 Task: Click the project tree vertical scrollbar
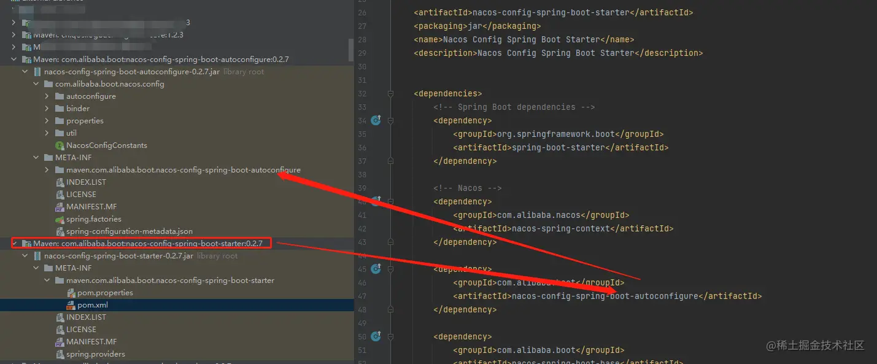click(x=351, y=50)
